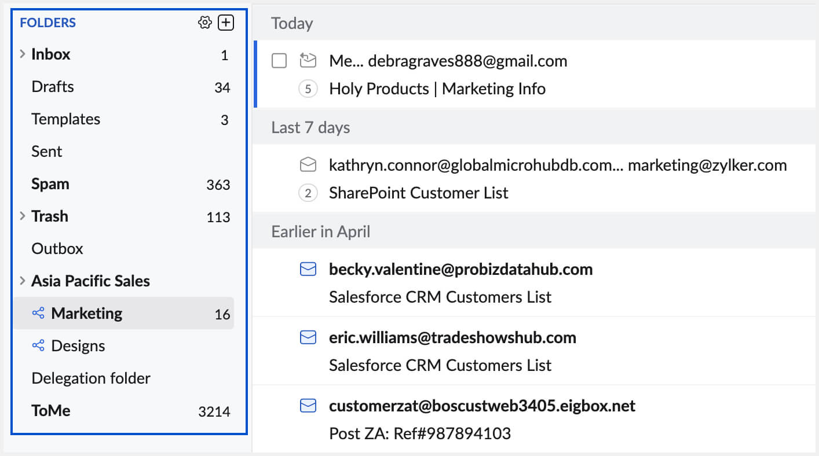The width and height of the screenshot is (819, 456).
Task: Expand the Asia Pacific Sales folder
Action: (x=22, y=281)
